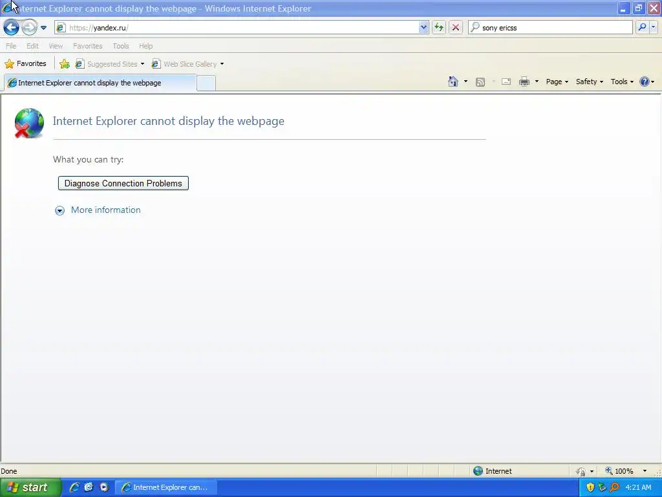Open a new blank tab

coord(206,83)
